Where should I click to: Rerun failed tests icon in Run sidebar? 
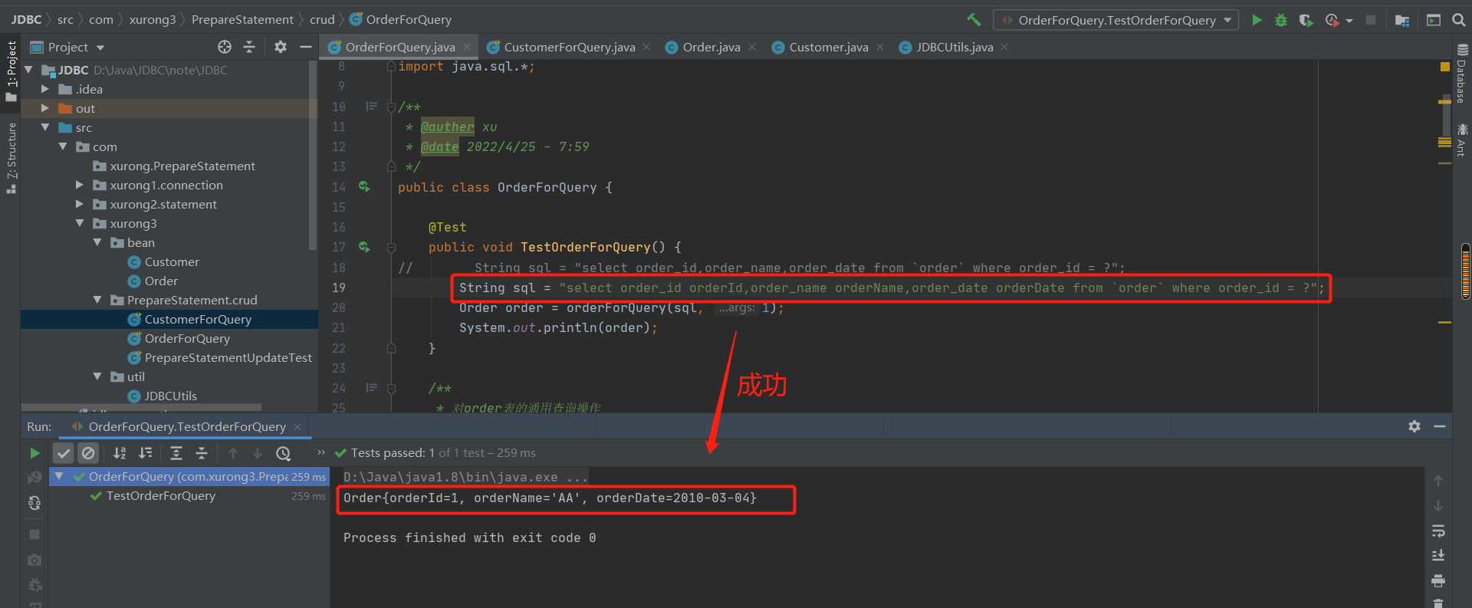(x=34, y=478)
